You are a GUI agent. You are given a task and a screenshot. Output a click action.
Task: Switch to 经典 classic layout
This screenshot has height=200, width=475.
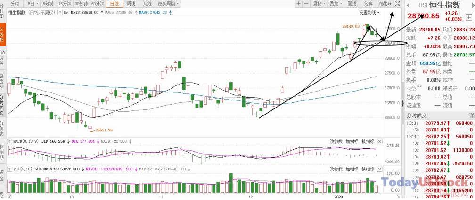pyautogui.click(x=369, y=4)
